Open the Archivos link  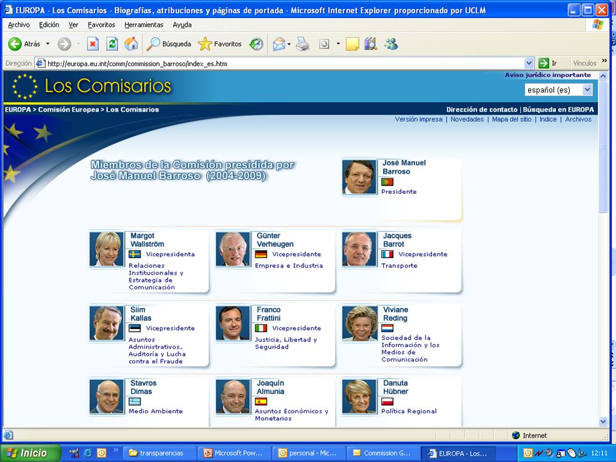[x=578, y=119]
